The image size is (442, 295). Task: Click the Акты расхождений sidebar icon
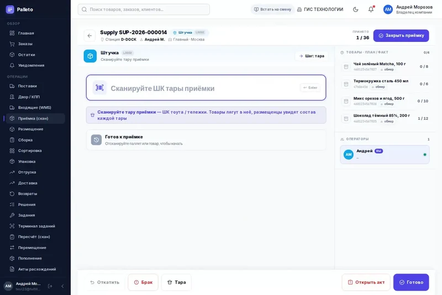[12, 269]
